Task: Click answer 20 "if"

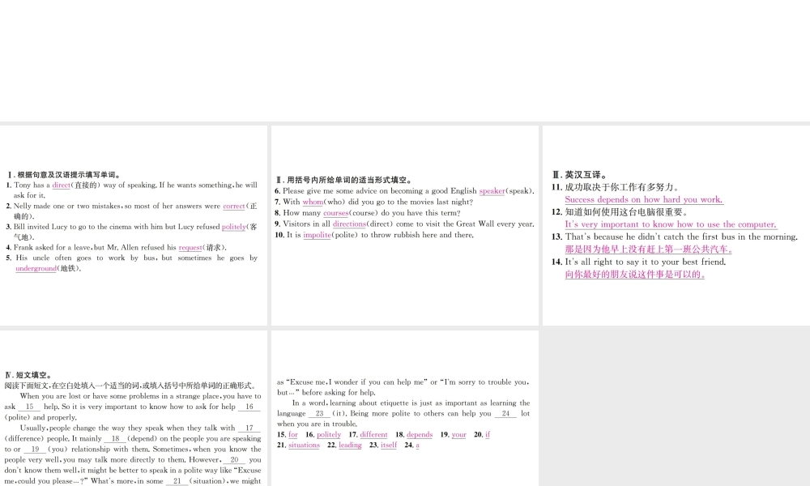Action: coord(487,435)
